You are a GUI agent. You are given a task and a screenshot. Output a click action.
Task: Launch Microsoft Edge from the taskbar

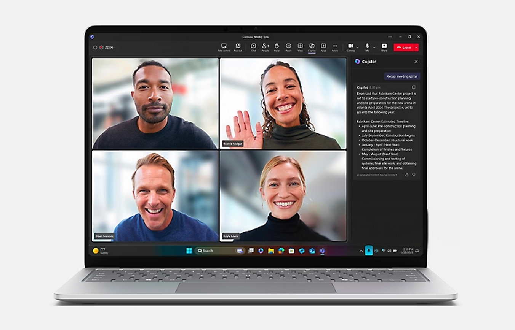click(x=281, y=251)
